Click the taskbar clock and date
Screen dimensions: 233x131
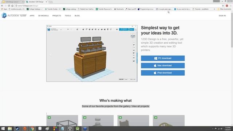tap(228, 128)
